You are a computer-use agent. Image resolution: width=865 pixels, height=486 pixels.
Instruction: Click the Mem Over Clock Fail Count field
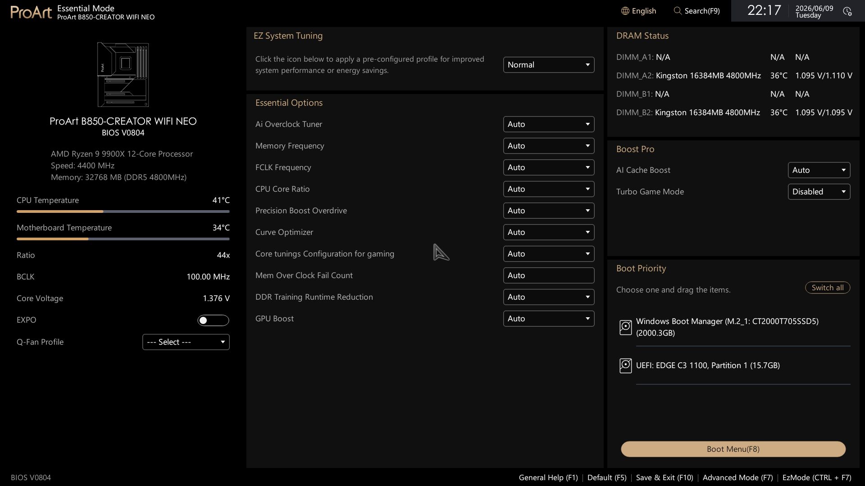tap(549, 275)
